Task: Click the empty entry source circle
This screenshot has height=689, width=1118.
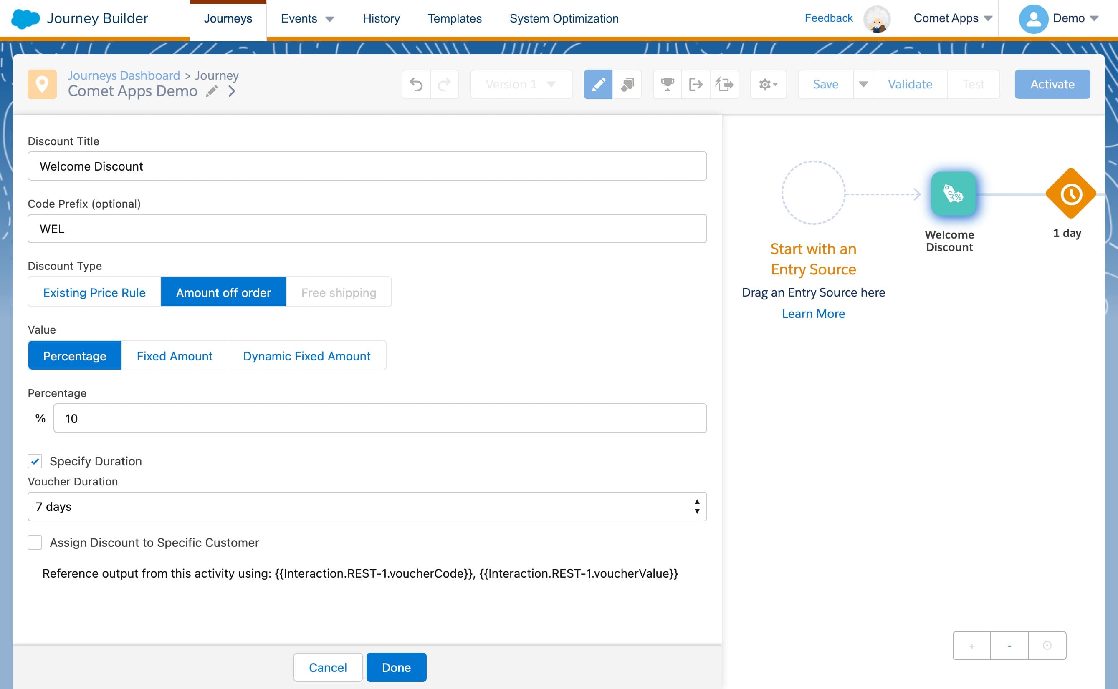Action: point(813,193)
